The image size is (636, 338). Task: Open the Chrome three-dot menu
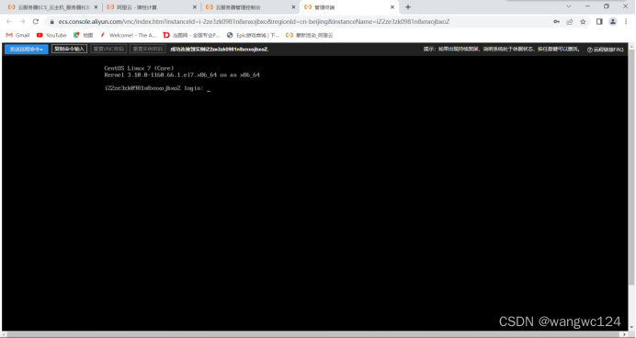(626, 21)
